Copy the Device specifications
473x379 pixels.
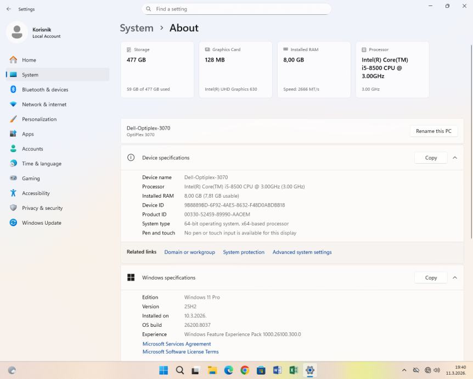click(431, 158)
